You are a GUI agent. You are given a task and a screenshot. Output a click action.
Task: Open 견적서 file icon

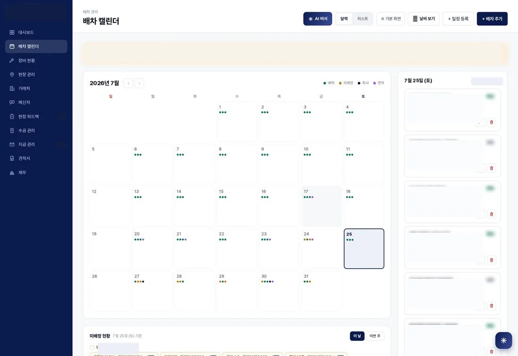coord(12,158)
